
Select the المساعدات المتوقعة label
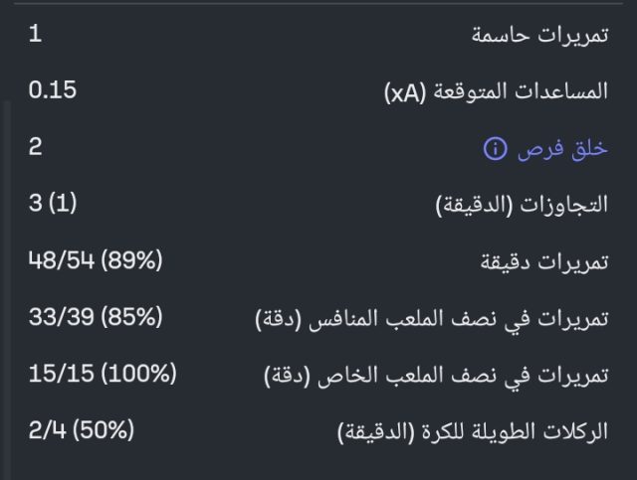click(x=496, y=92)
